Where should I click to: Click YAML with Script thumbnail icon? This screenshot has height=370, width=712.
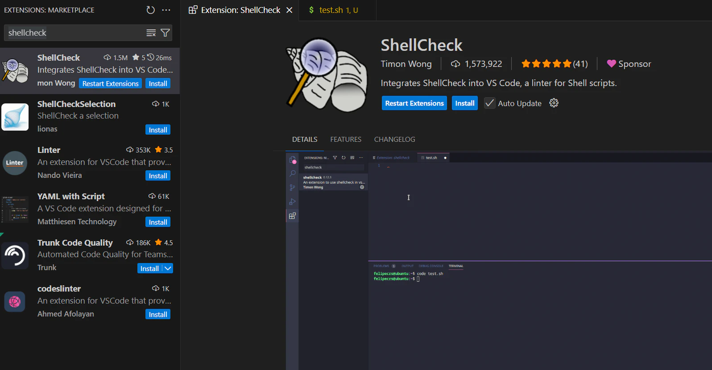coord(15,209)
